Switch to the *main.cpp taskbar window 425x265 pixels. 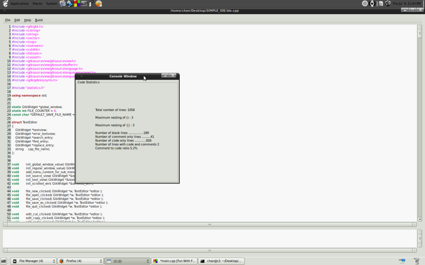[x=174, y=261]
